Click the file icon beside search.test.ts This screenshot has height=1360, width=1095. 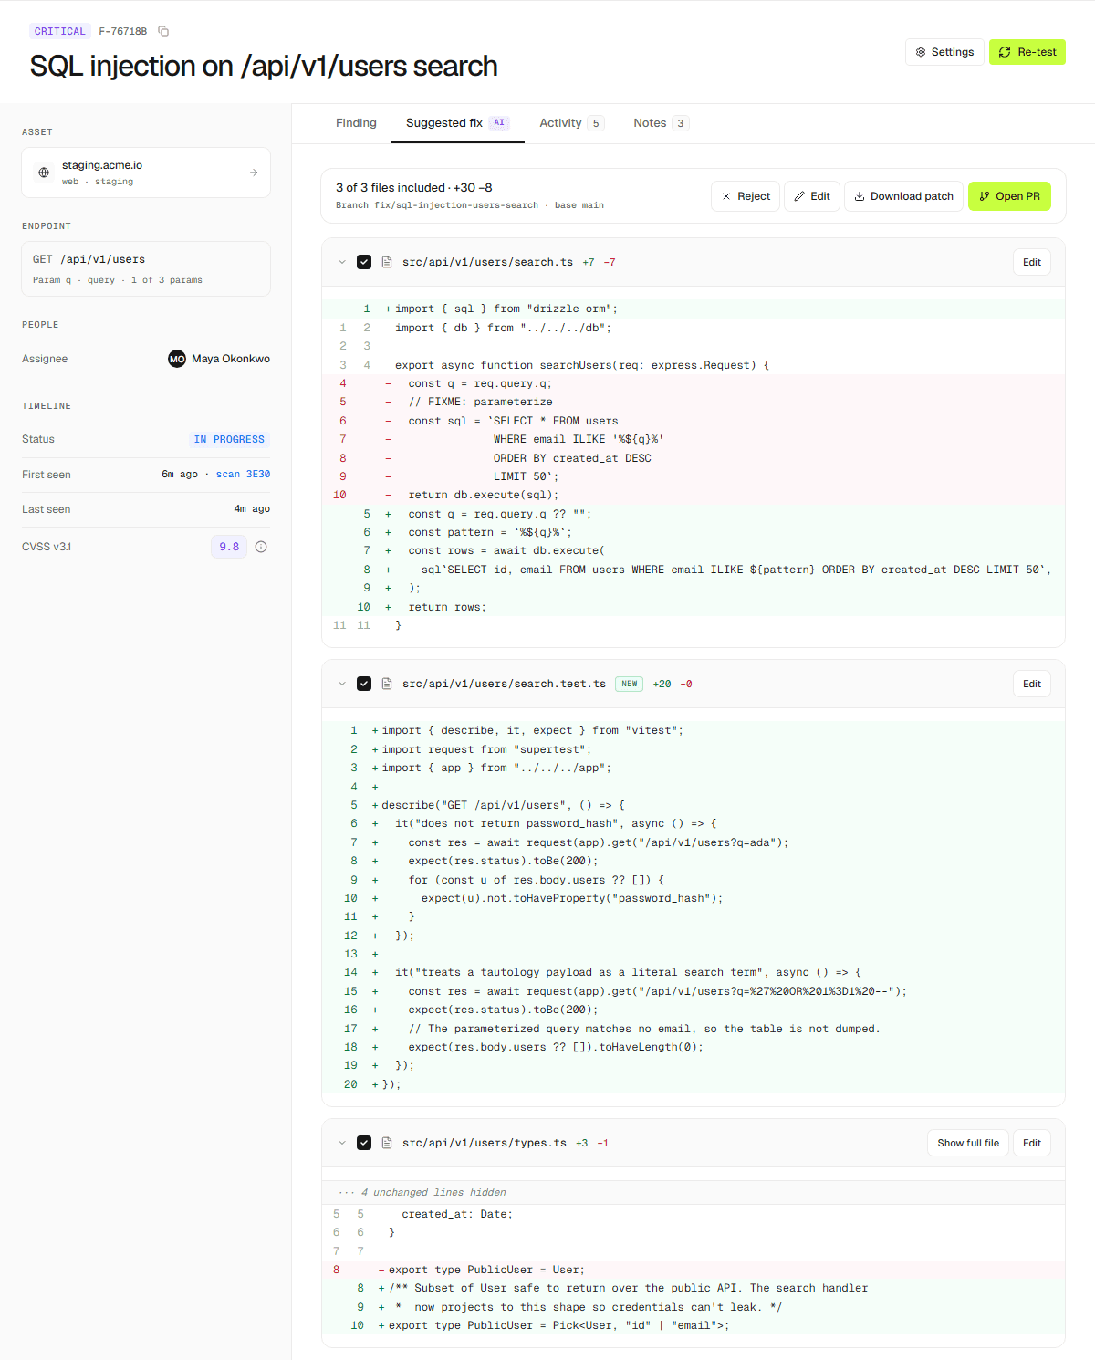pos(387,684)
